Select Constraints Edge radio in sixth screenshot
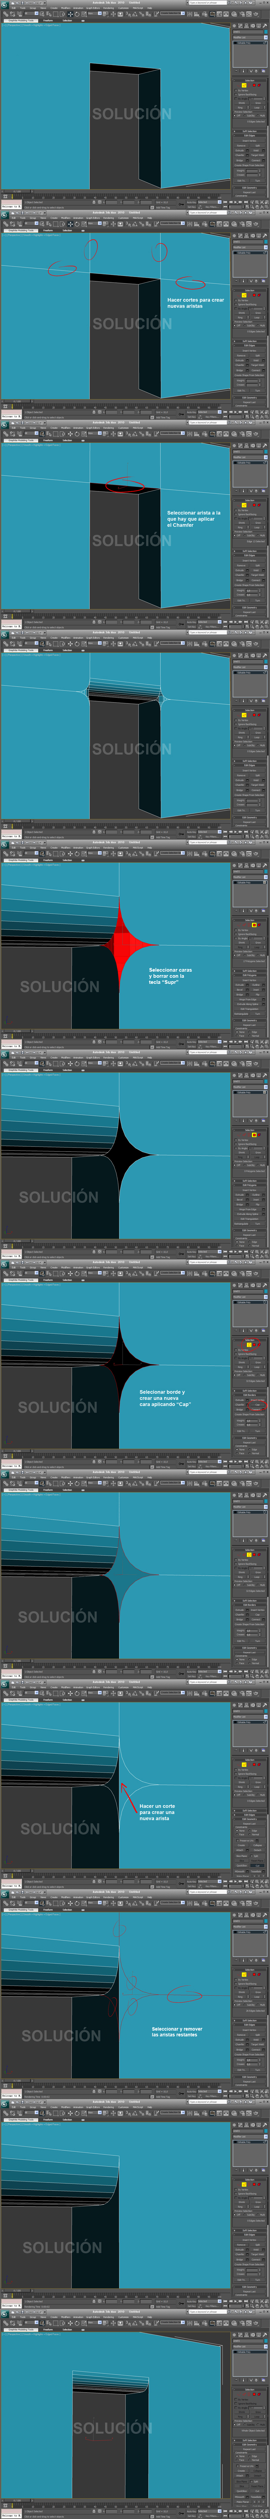 (x=249, y=1242)
